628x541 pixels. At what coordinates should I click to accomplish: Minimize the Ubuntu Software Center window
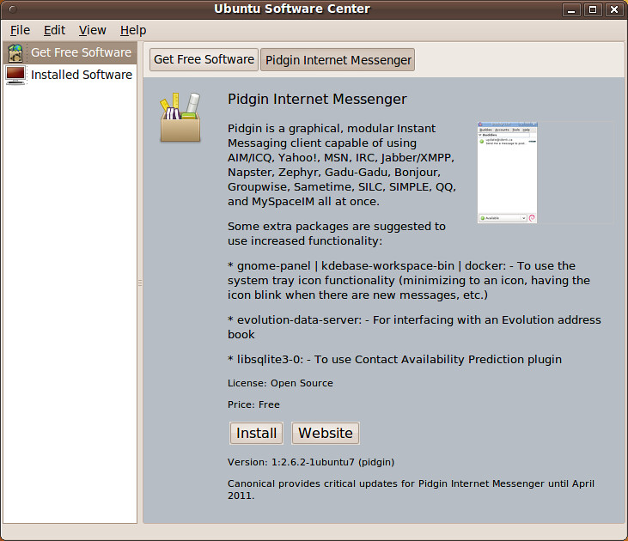(571, 9)
